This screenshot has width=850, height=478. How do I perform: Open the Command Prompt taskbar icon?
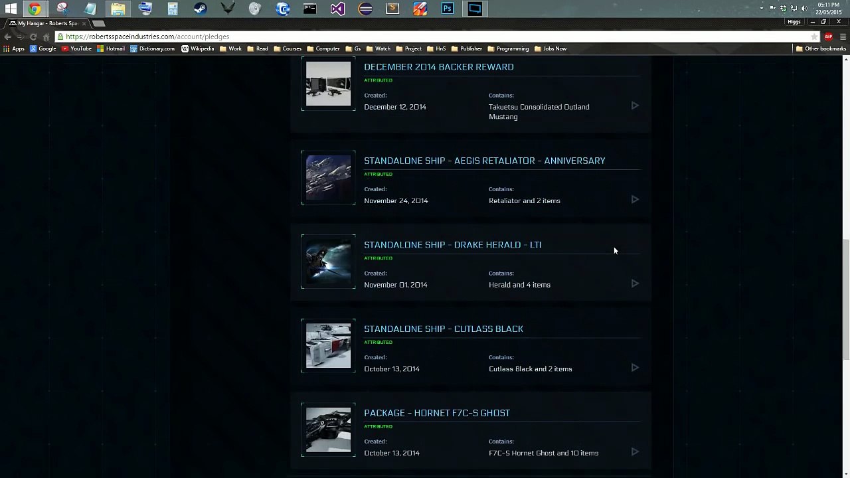[310, 9]
